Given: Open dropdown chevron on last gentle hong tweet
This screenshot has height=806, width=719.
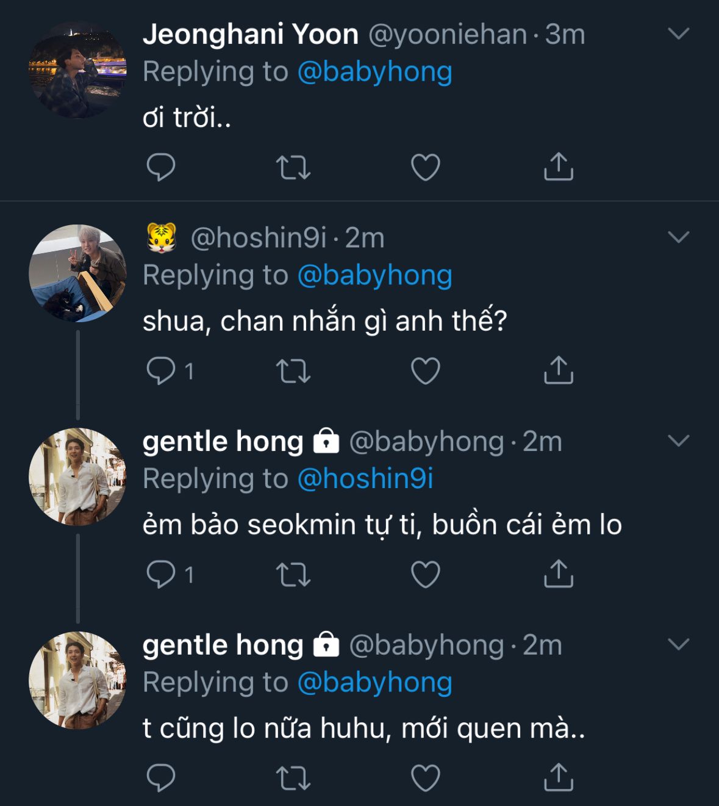Looking at the screenshot, I should click(678, 645).
